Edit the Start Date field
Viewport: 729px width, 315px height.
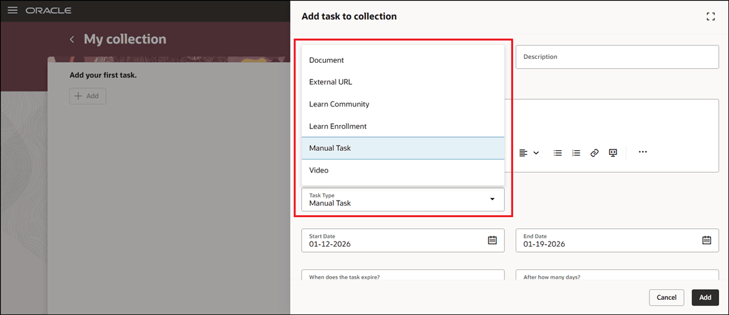click(403, 240)
